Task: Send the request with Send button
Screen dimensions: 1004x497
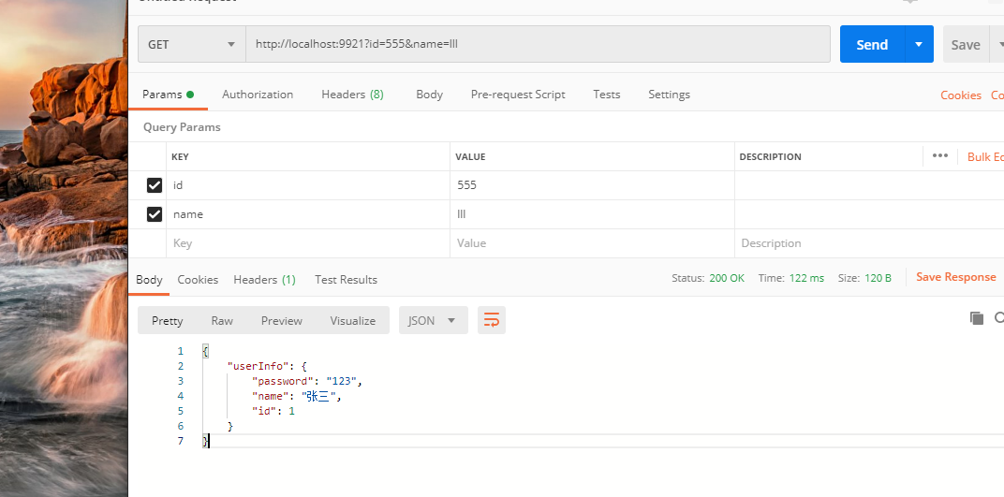Action: coord(872,44)
